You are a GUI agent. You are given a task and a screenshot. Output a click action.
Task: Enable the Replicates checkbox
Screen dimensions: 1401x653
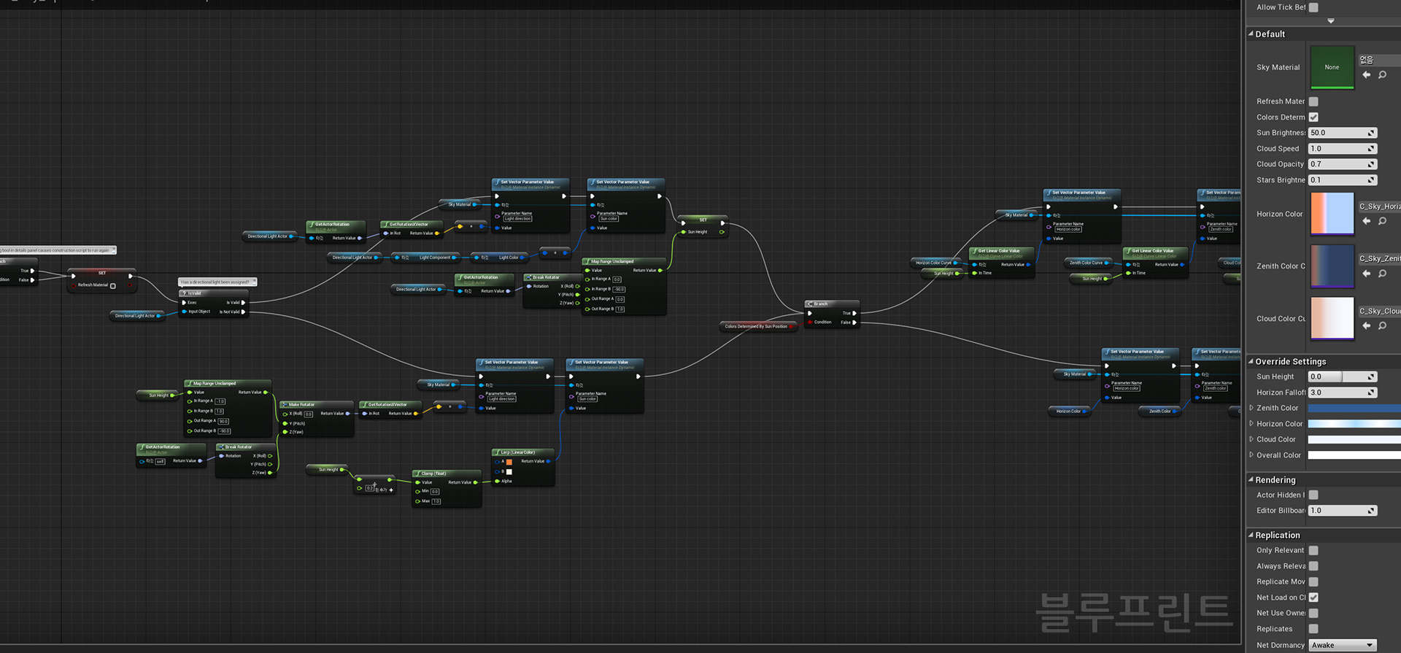[x=1313, y=629]
